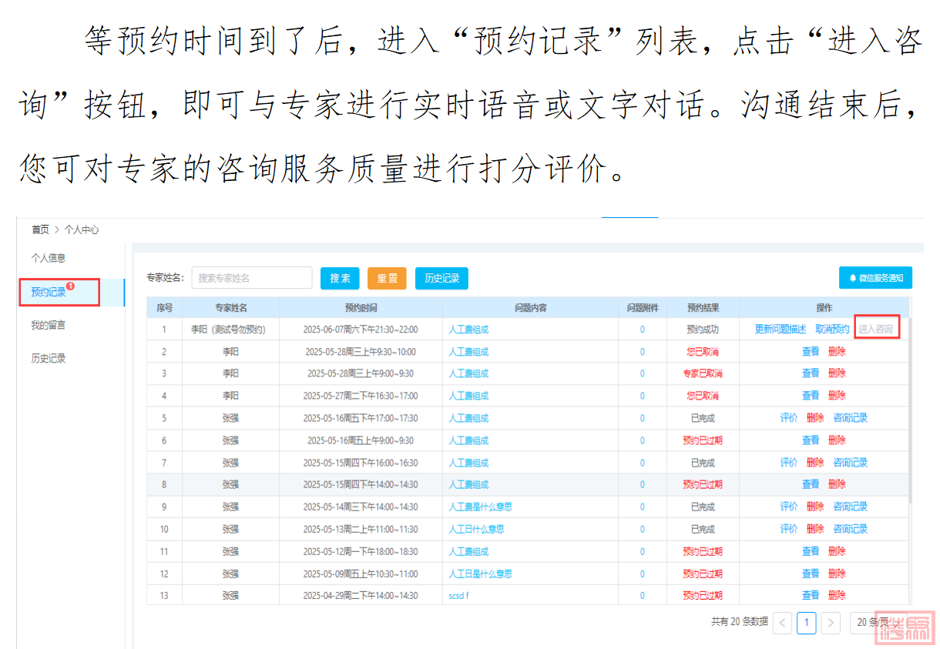Open 个人信息 in the sidebar
Screen dimensions: 940x649
(49, 258)
